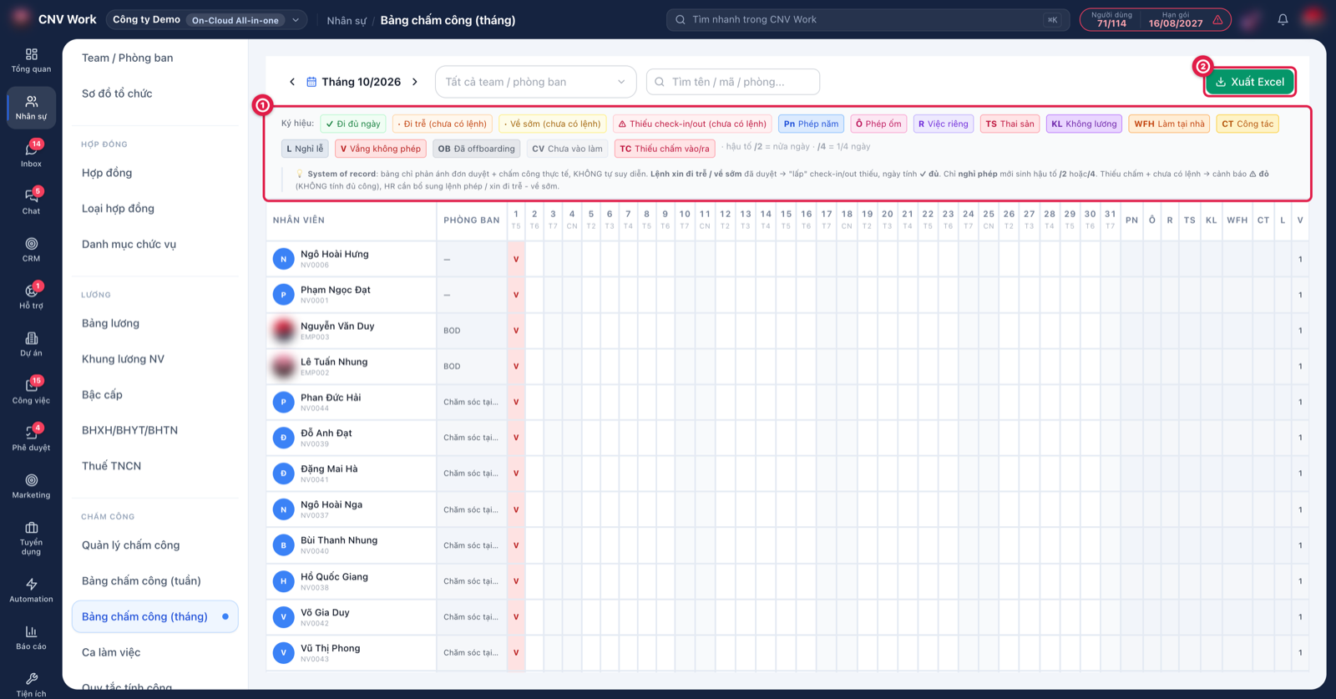Click Vắng không phép legend tag
The image size is (1336, 699).
click(380, 149)
